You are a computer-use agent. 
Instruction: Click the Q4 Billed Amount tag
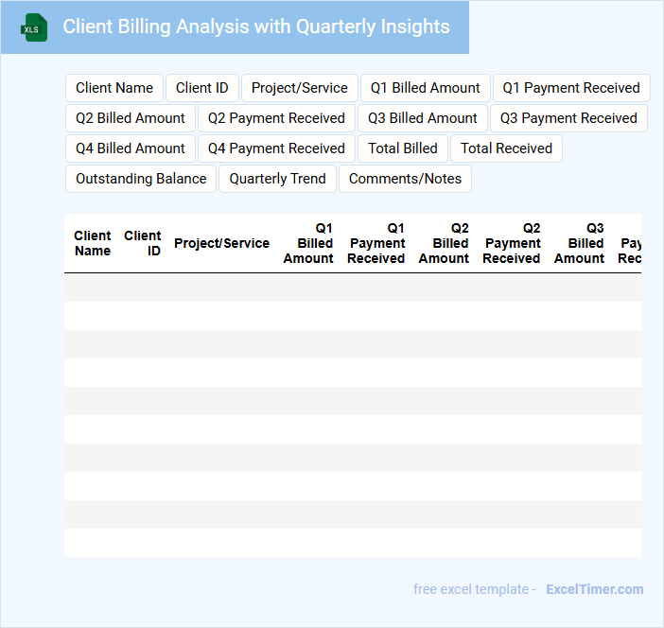coord(131,148)
